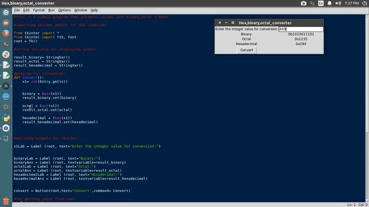
Task: Open the notifications bell indicator
Action: click(x=329, y=3)
